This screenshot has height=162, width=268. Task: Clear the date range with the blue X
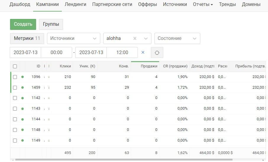(143, 52)
